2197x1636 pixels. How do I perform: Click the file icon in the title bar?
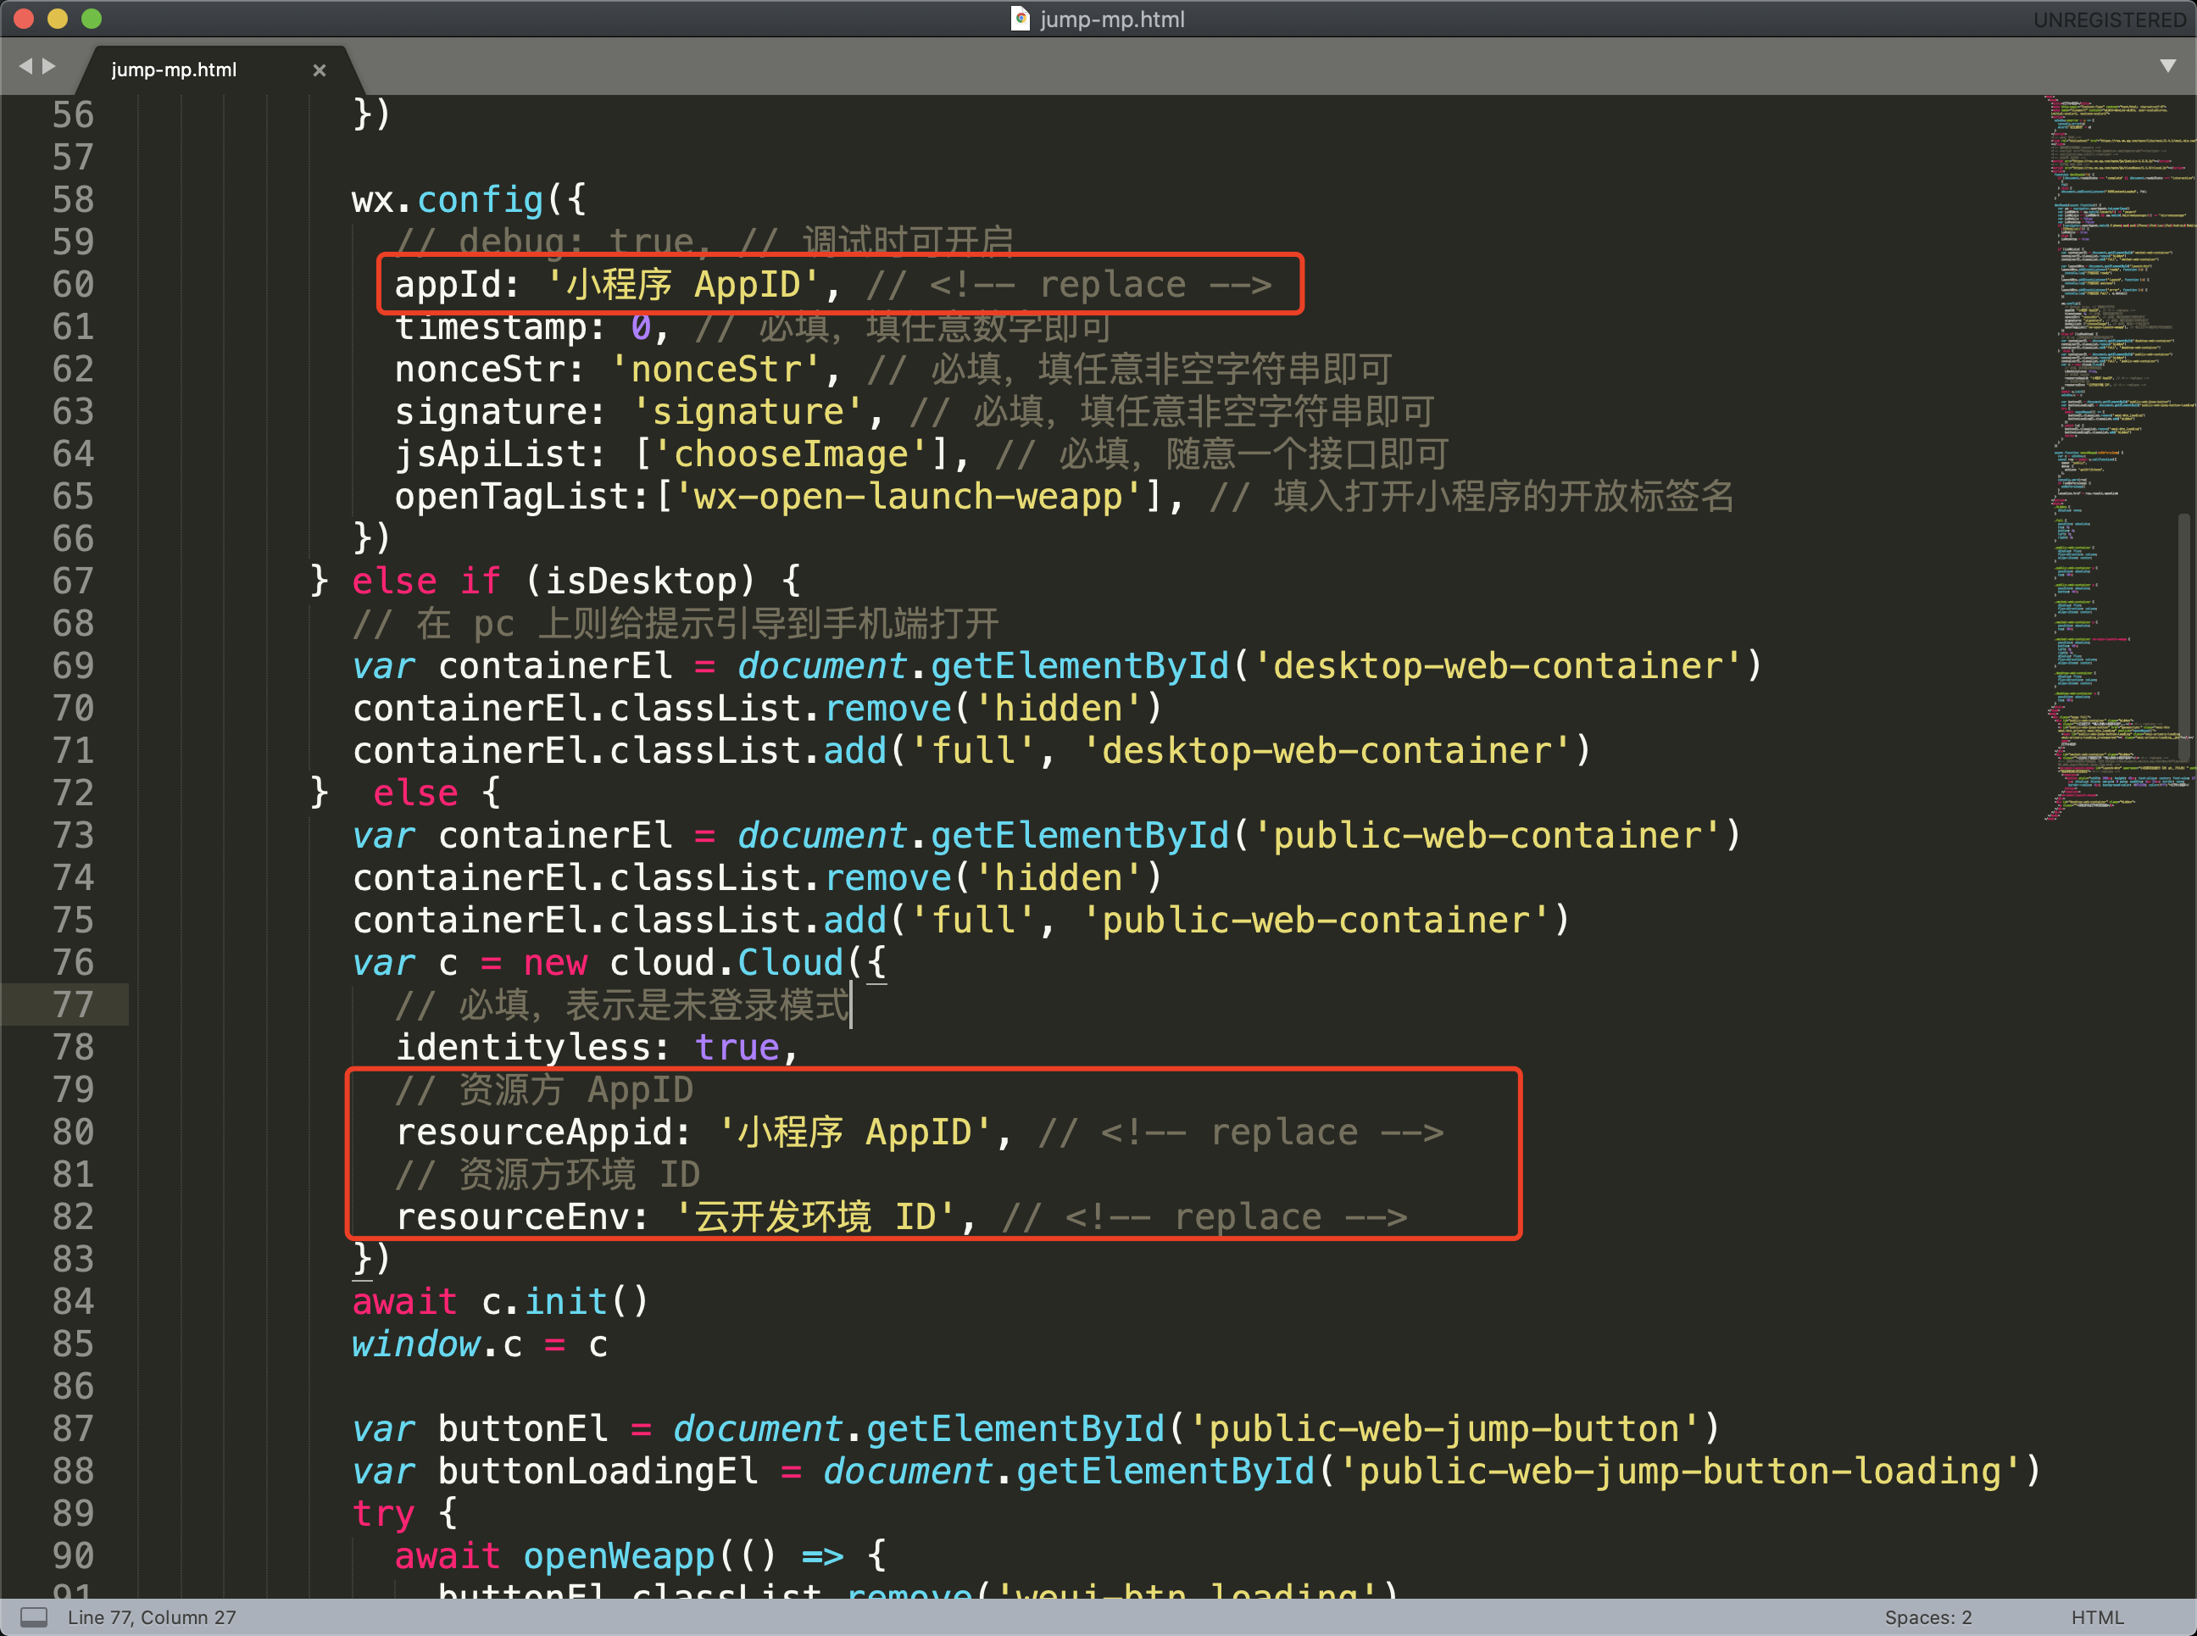1019,19
